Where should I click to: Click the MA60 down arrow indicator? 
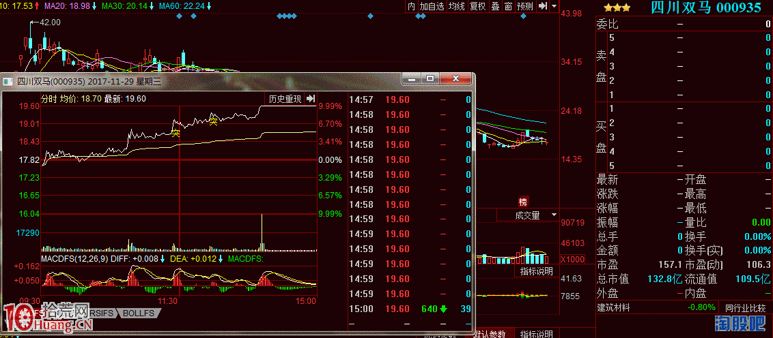pos(209,6)
